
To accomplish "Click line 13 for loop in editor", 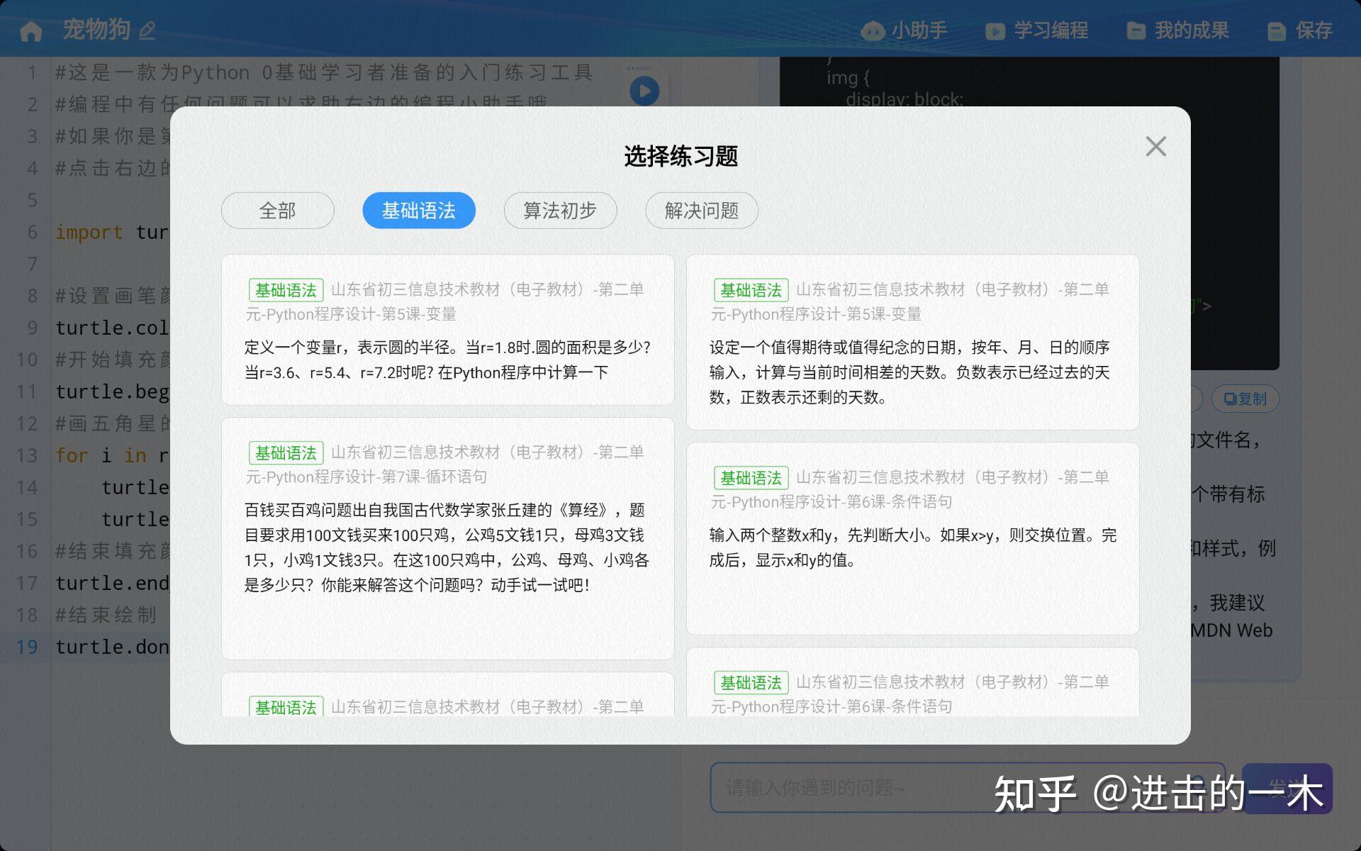I will click(x=112, y=455).
